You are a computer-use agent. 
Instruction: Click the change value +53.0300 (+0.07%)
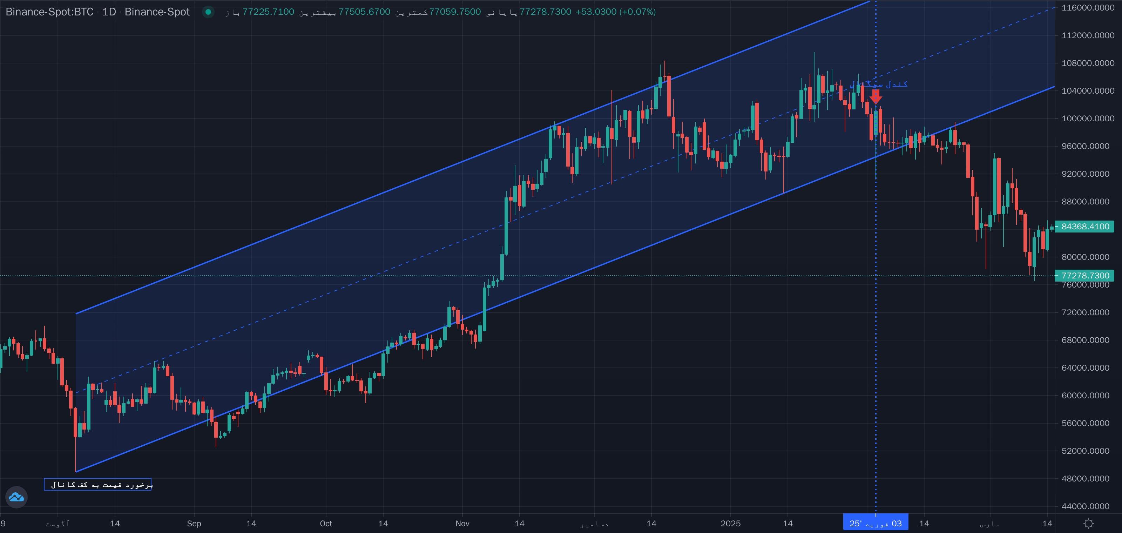616,12
